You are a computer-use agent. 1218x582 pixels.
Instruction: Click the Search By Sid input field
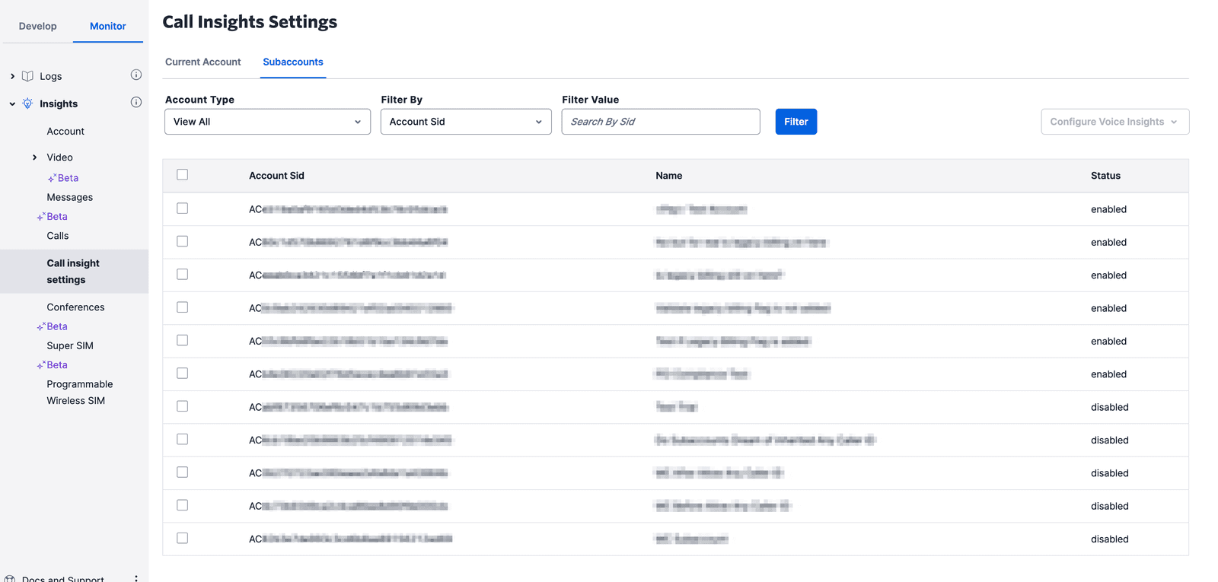(x=660, y=122)
